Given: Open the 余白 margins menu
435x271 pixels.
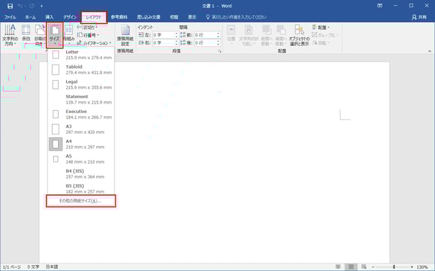Looking at the screenshot, I should coord(26,35).
